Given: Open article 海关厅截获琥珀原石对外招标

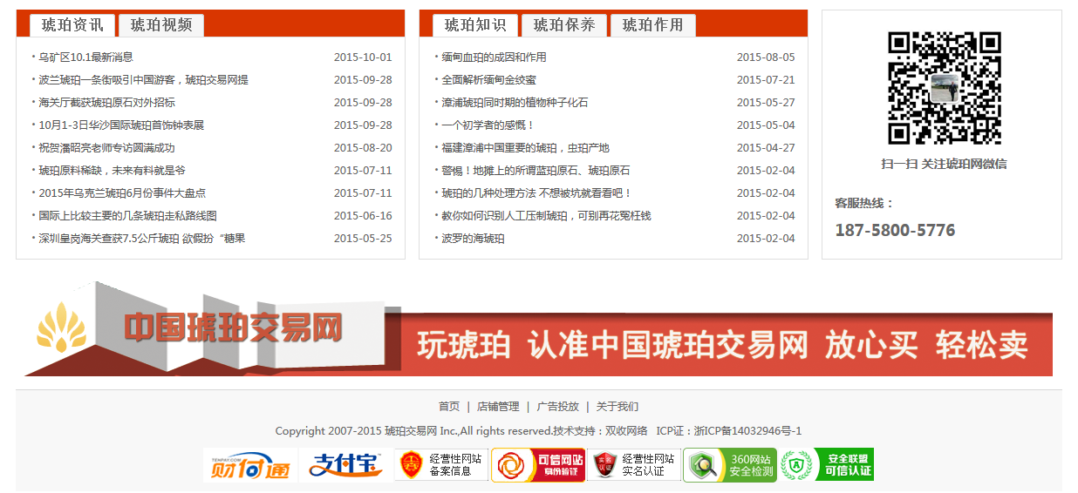Looking at the screenshot, I should tap(106, 103).
